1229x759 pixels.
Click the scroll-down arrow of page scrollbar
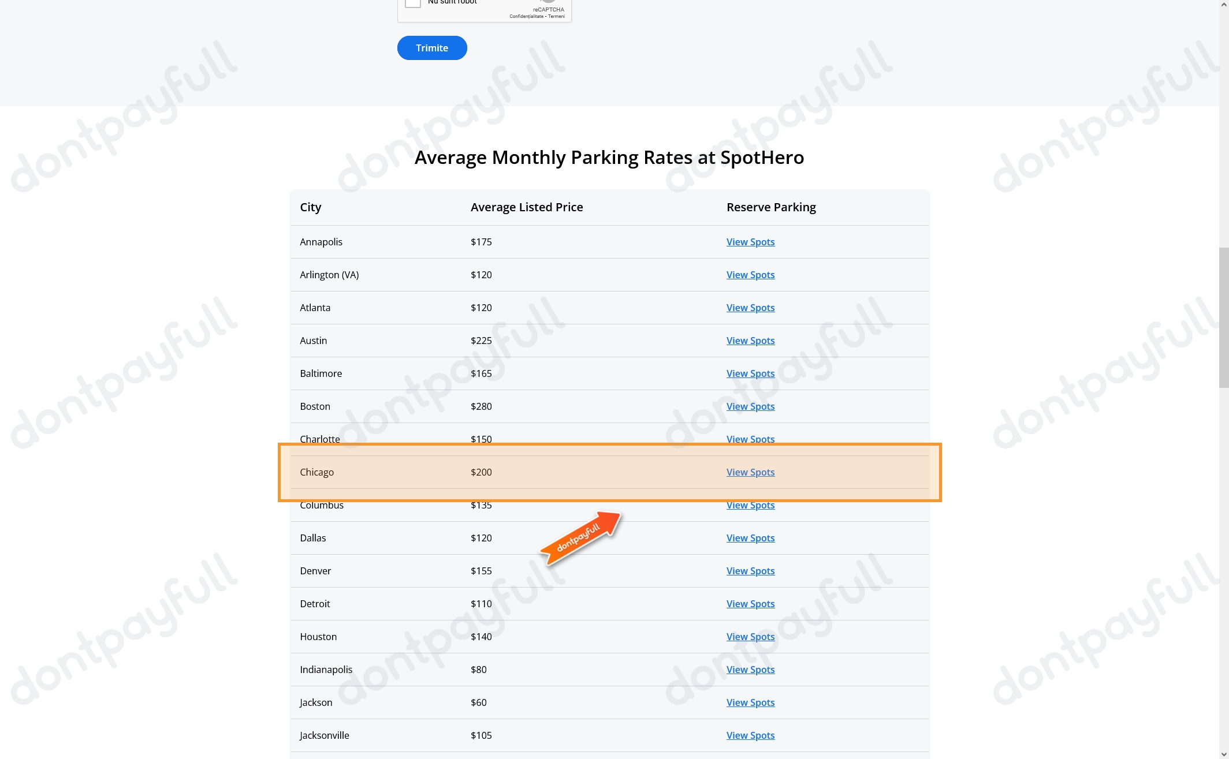click(x=1224, y=754)
